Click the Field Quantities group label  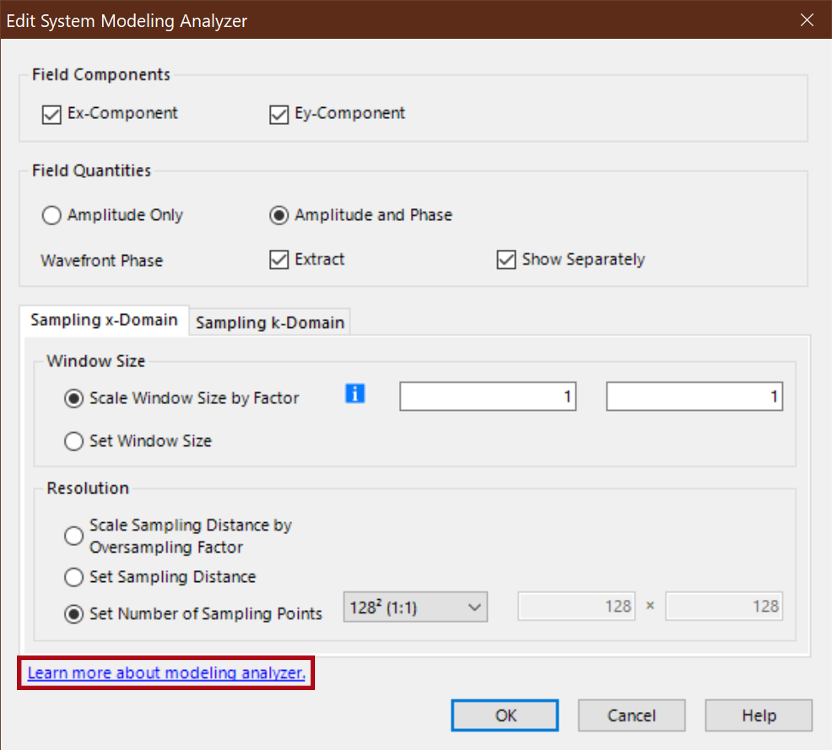click(x=91, y=171)
